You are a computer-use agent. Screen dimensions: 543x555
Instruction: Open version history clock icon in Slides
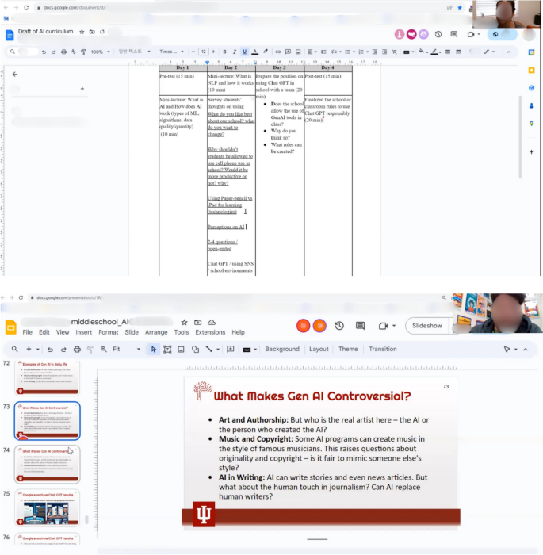point(339,326)
